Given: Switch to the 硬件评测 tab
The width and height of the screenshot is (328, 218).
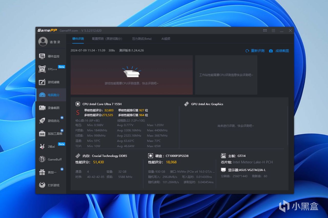Looking at the screenshot, I should tap(78, 39).
